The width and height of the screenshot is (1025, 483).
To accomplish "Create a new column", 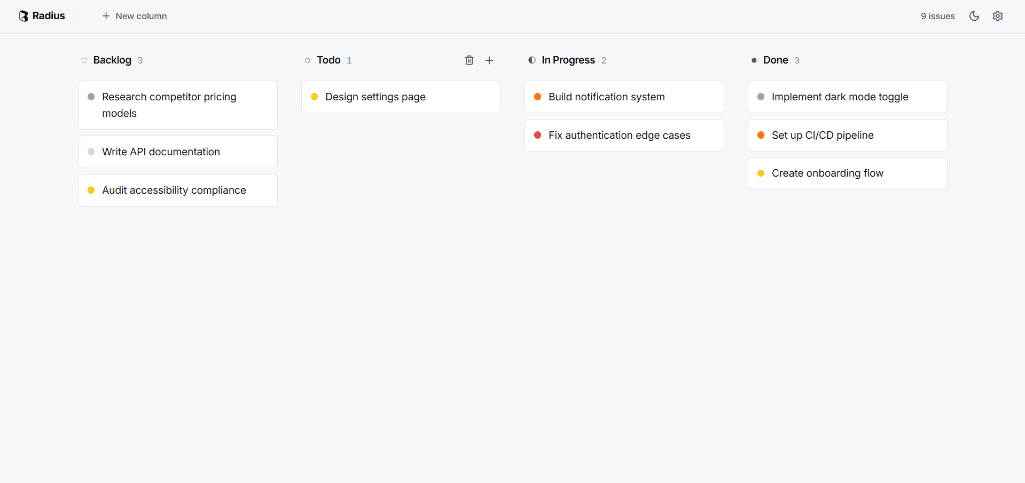I will pos(134,16).
